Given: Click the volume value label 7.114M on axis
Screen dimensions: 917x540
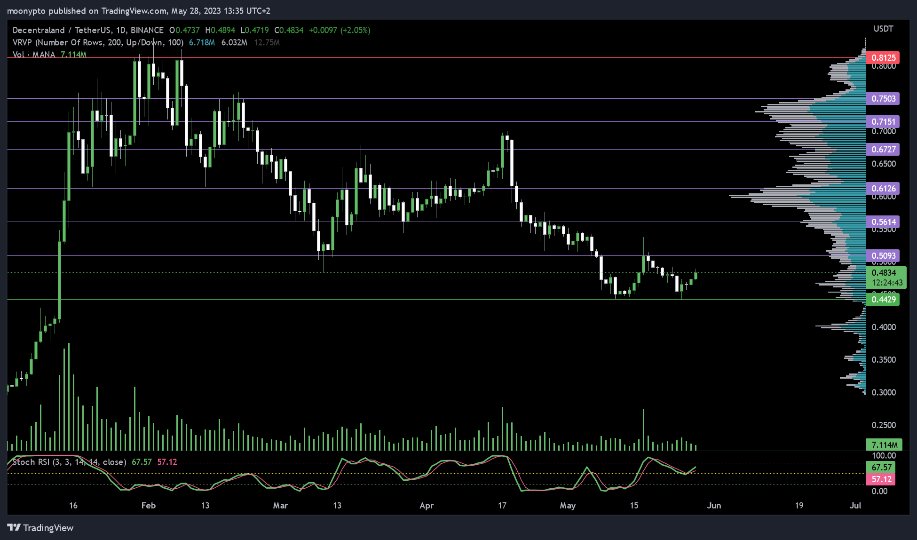Looking at the screenshot, I should [x=884, y=445].
